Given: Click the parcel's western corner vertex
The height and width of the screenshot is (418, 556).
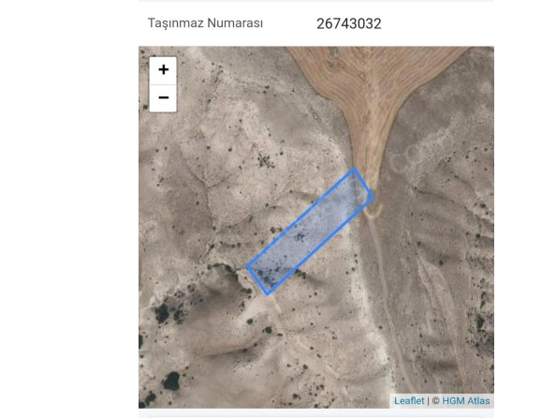Looking at the screenshot, I should coord(247,266).
